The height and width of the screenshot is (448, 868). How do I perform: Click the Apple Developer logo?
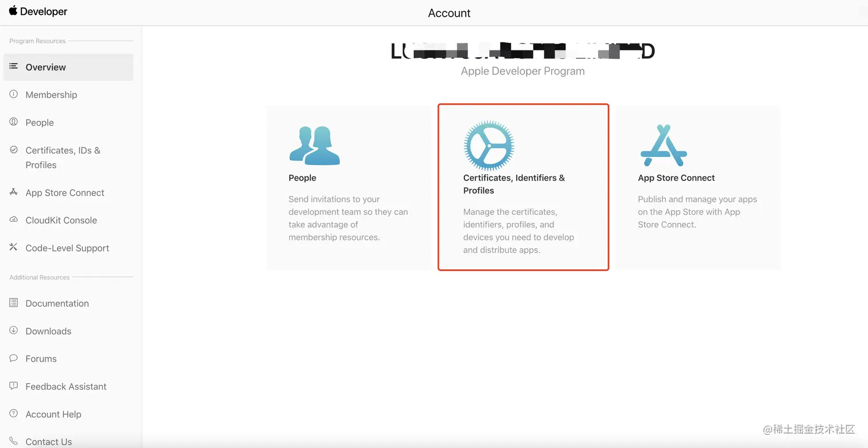[38, 11]
